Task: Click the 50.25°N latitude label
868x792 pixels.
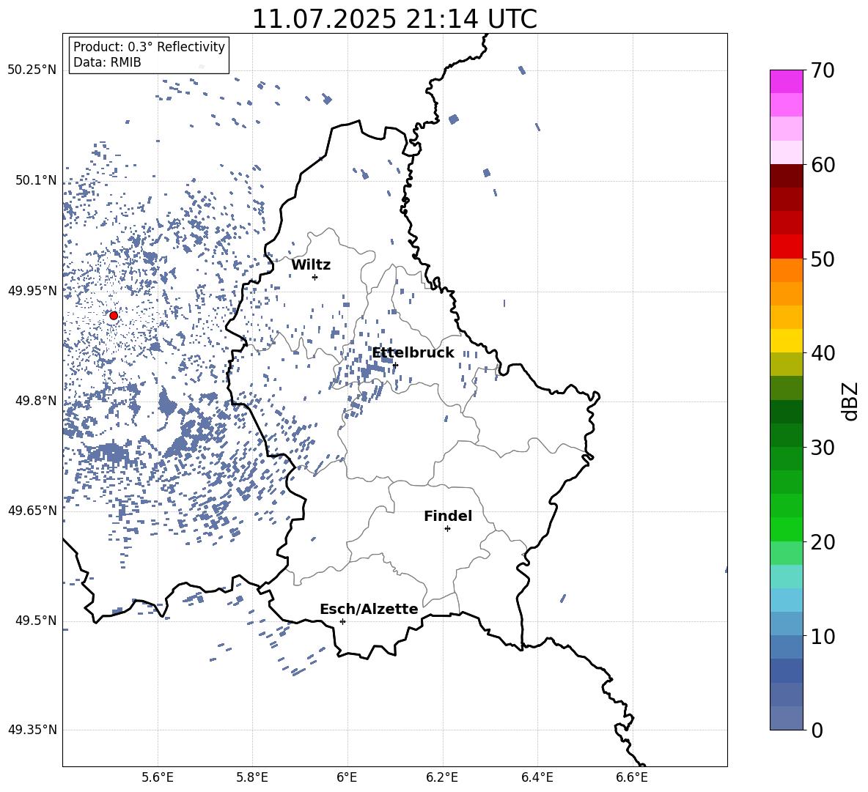Action: coord(32,70)
